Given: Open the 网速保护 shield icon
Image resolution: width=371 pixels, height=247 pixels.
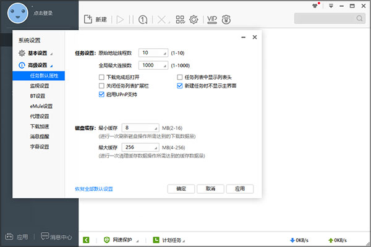Looking at the screenshot, I should click(x=107, y=240).
